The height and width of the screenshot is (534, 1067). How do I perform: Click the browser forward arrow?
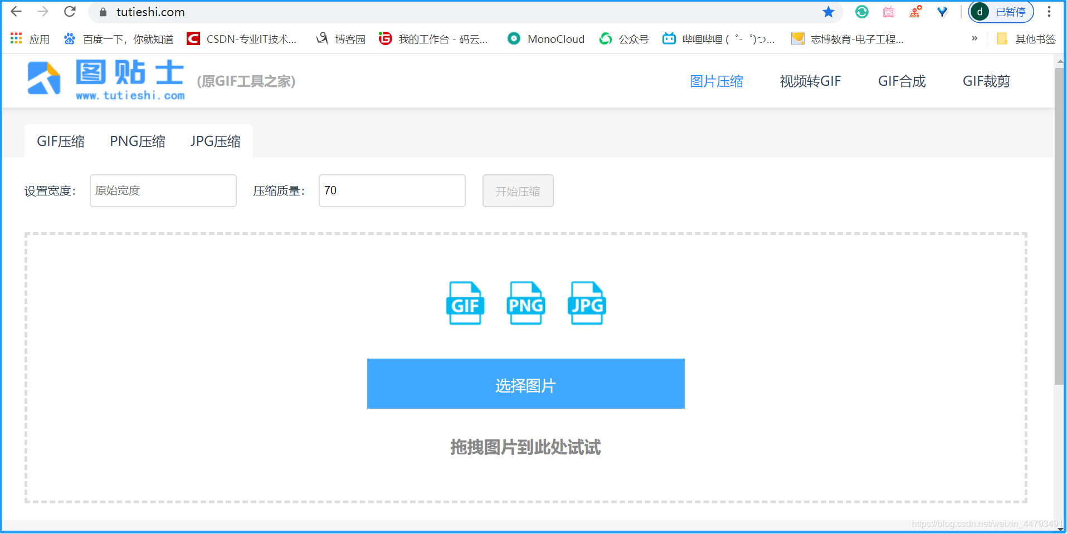click(43, 12)
